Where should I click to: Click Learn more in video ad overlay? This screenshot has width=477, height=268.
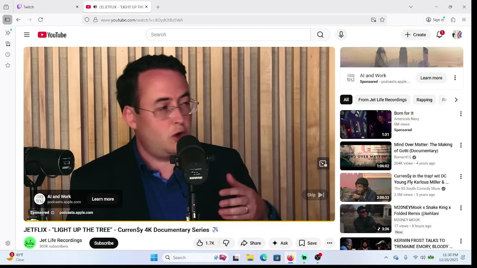(103, 199)
